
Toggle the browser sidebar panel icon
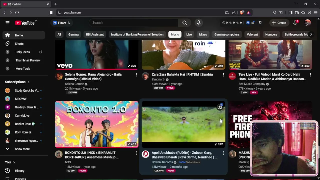(x=290, y=12)
